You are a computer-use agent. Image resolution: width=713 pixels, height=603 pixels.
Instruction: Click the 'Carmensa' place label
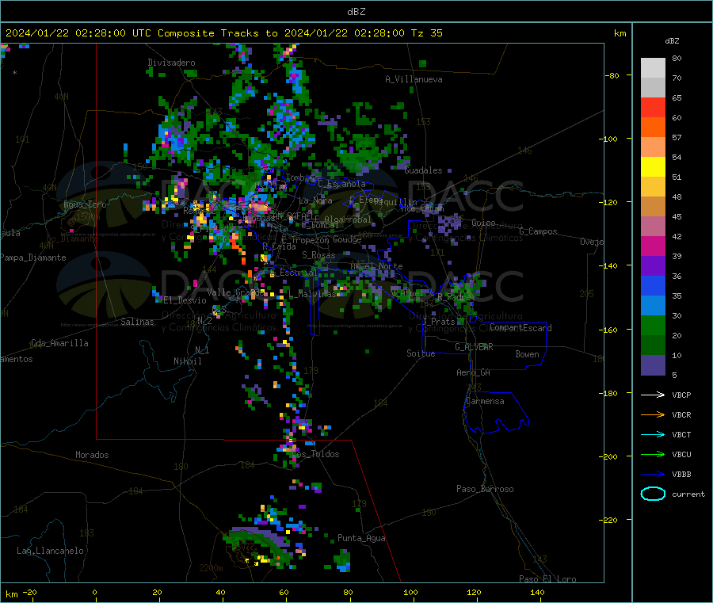click(x=485, y=401)
